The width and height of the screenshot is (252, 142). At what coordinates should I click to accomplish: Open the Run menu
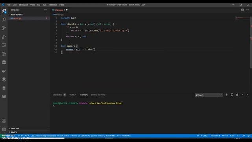pyautogui.click(x=44, y=5)
